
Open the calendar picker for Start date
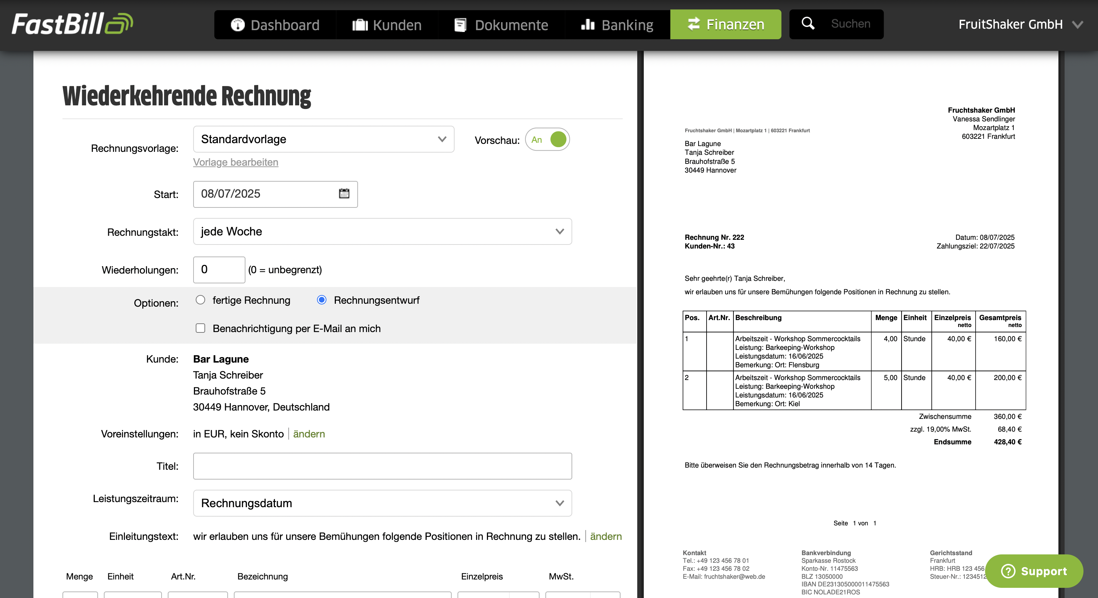pos(344,194)
